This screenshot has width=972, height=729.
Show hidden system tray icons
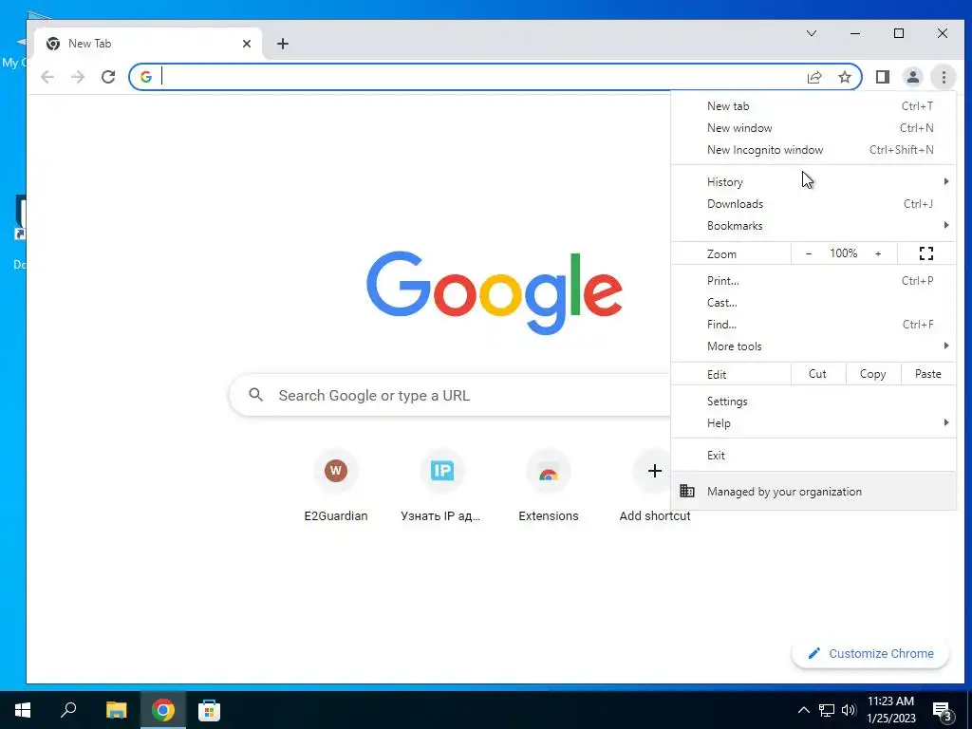pos(803,710)
